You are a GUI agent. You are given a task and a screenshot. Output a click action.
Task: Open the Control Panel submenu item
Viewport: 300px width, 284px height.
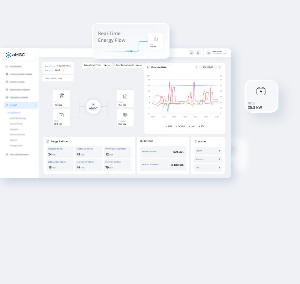[16, 124]
